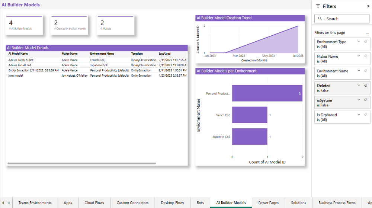
Task: Click the 'Jon O'Malley' maker name cell
Action: tap(74, 76)
